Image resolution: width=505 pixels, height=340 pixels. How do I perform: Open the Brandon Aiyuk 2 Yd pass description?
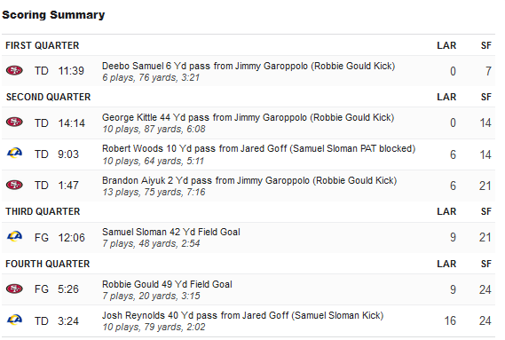[x=249, y=180]
